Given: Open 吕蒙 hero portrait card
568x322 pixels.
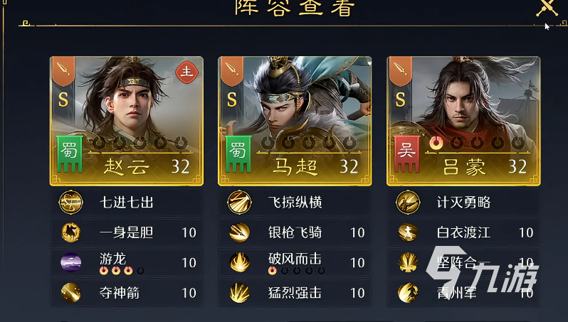Looking at the screenshot, I should pyautogui.click(x=463, y=122).
